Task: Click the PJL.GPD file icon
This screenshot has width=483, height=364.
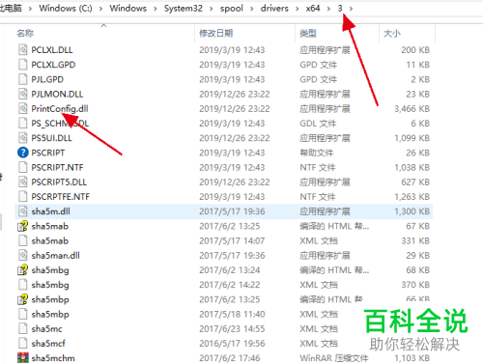Action: tap(23, 79)
